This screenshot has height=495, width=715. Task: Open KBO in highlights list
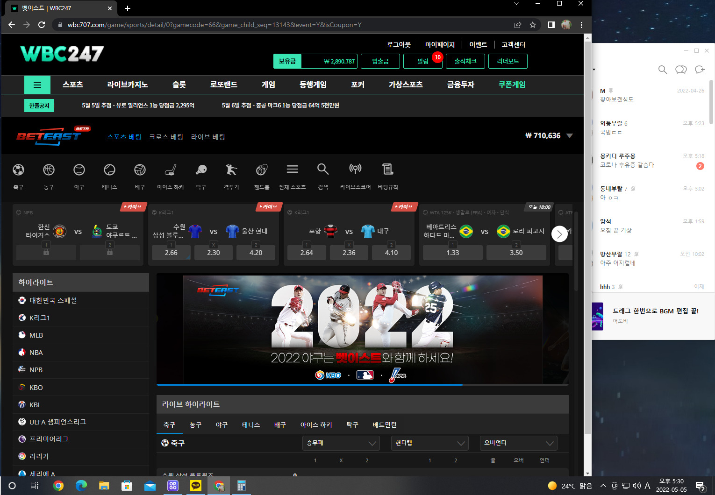(81, 388)
